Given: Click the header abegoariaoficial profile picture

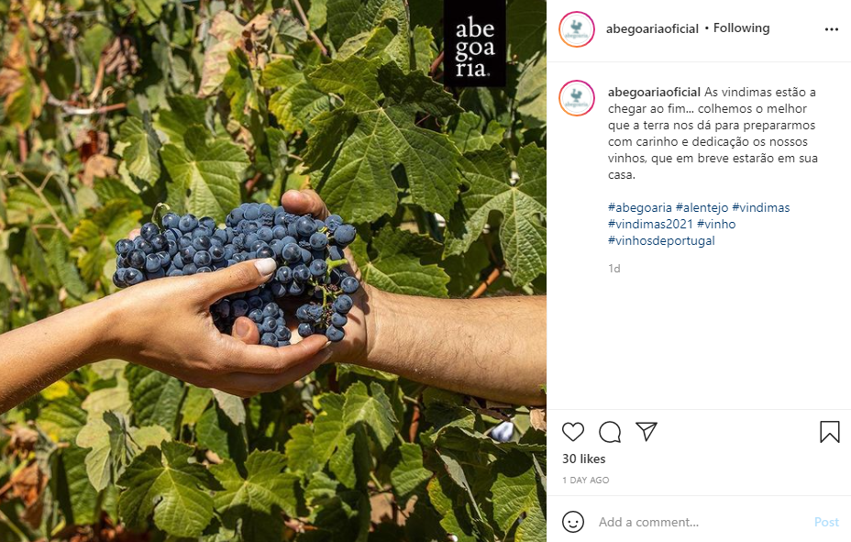Looking at the screenshot, I should tap(577, 29).
